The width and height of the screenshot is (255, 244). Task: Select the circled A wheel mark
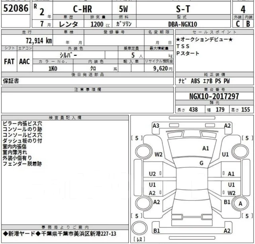tap(240, 203)
